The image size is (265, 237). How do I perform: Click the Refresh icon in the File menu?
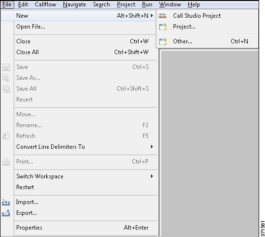click(6, 136)
